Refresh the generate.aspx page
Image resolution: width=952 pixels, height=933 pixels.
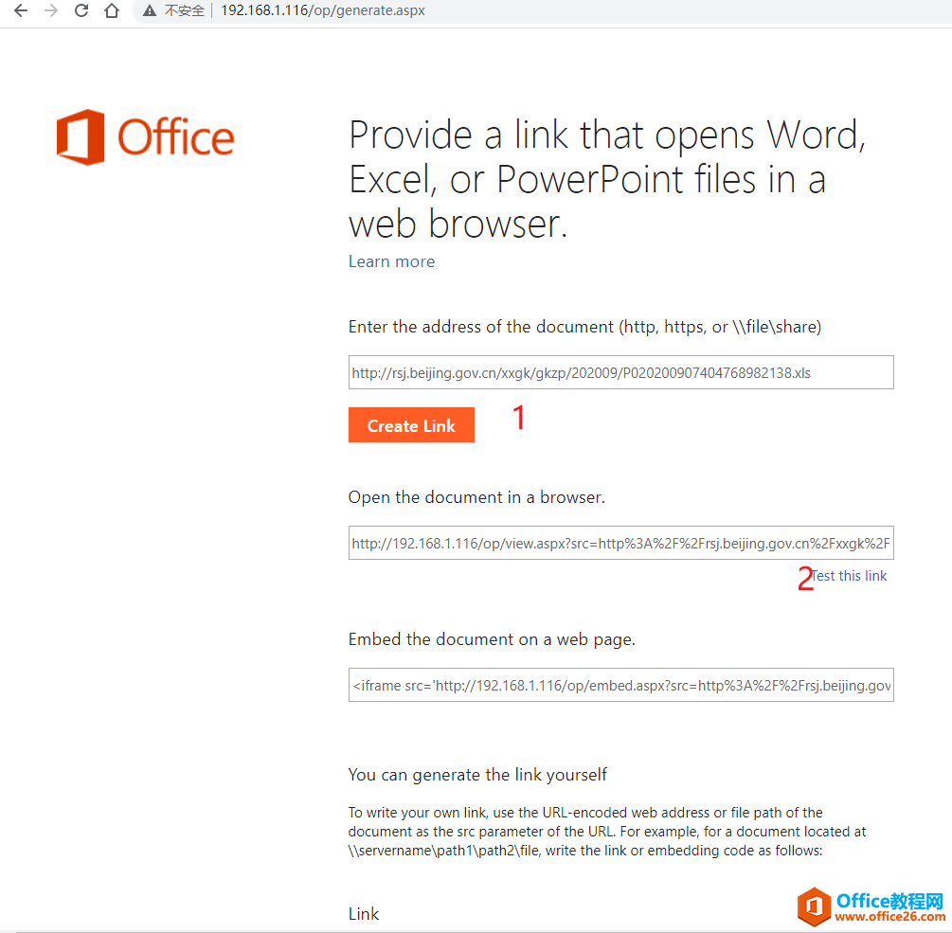pos(81,11)
